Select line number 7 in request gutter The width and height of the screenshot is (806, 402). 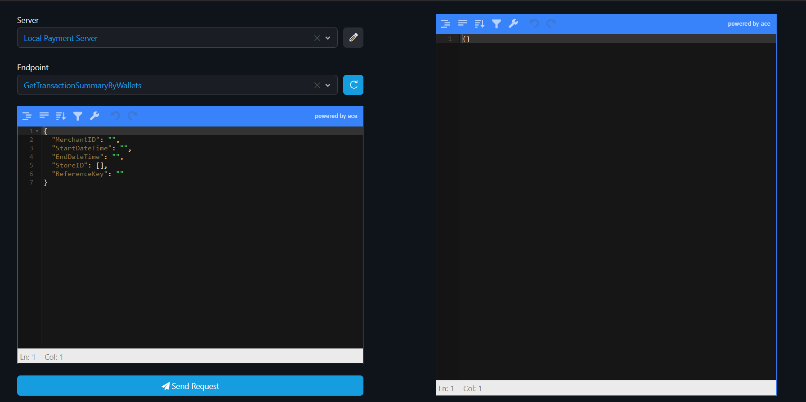pos(31,182)
